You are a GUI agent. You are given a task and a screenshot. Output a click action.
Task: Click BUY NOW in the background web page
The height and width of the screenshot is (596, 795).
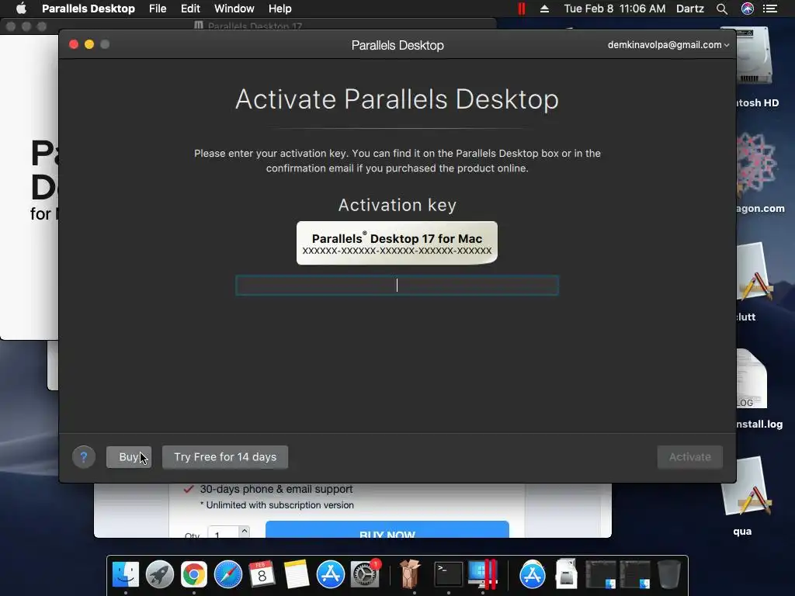click(387, 530)
